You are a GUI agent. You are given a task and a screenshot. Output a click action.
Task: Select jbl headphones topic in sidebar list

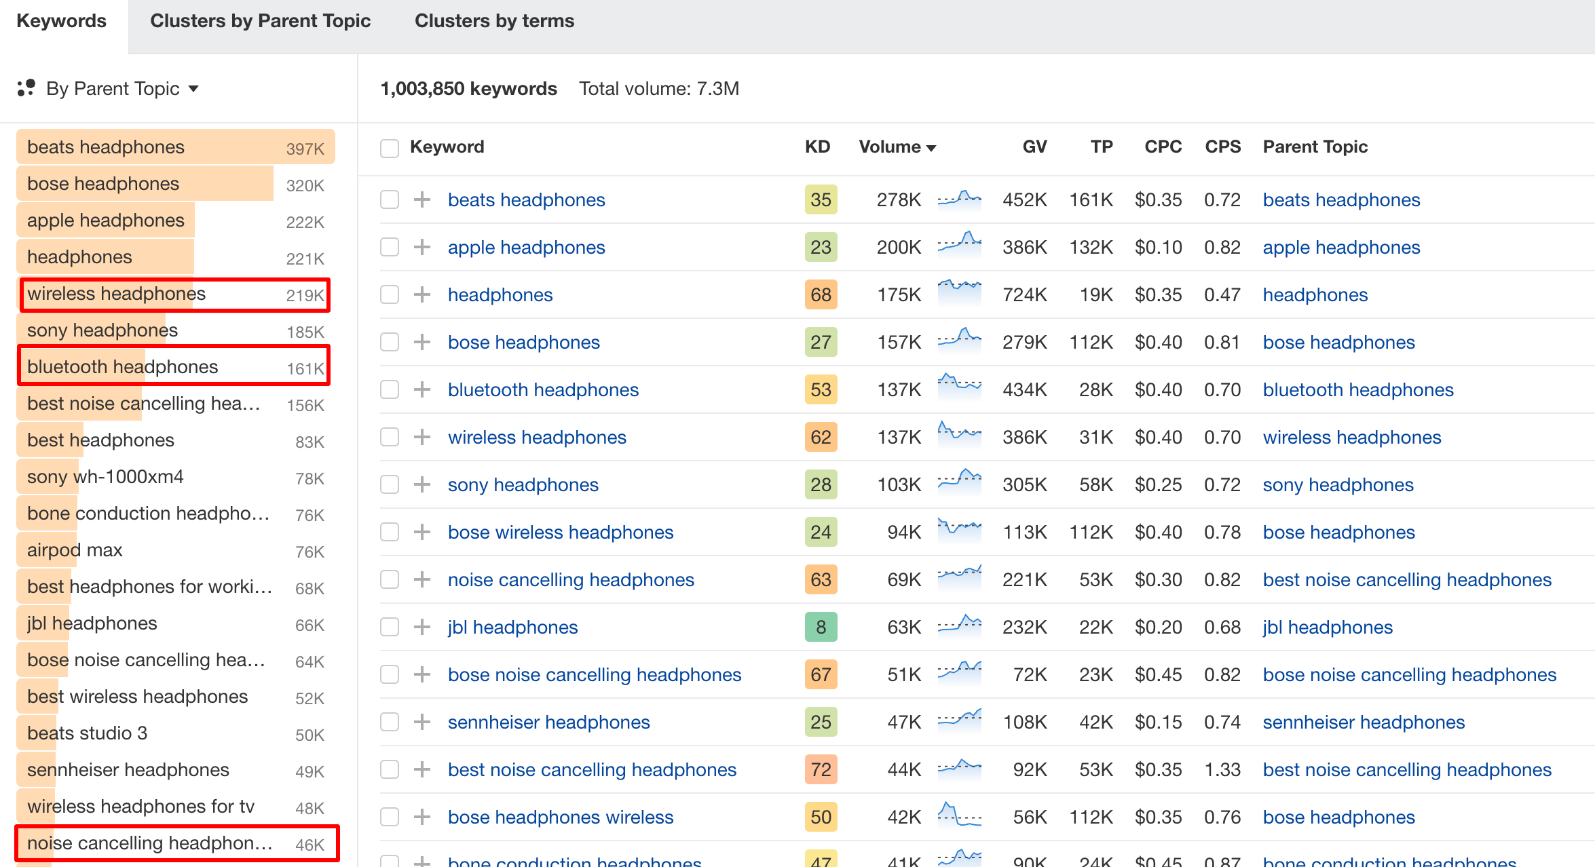click(176, 623)
